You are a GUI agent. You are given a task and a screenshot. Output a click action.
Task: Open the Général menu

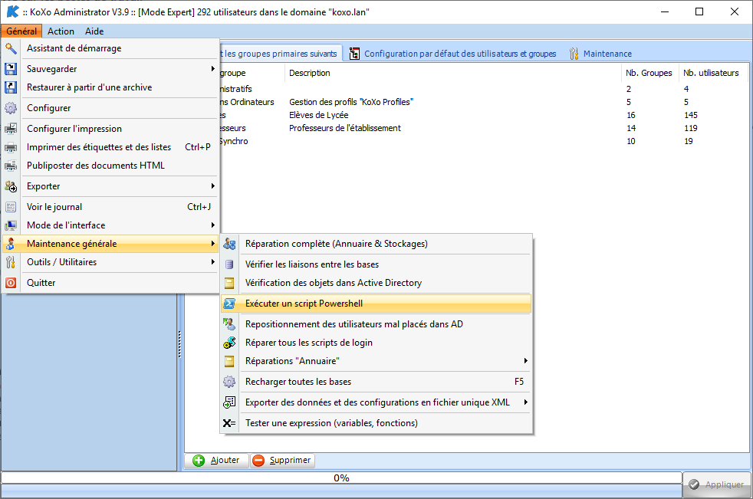click(x=21, y=31)
